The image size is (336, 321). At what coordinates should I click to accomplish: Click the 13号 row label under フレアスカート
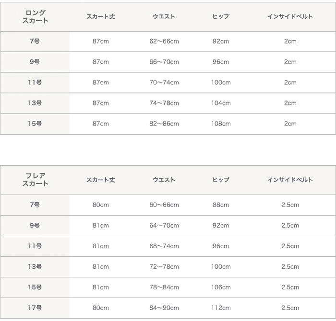pos(35,267)
